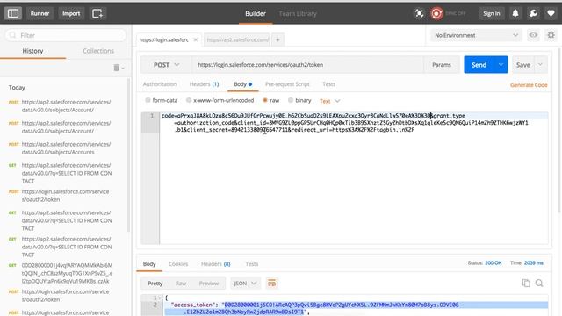Select Raw response view
This screenshot has width=562, height=316.
181,283
